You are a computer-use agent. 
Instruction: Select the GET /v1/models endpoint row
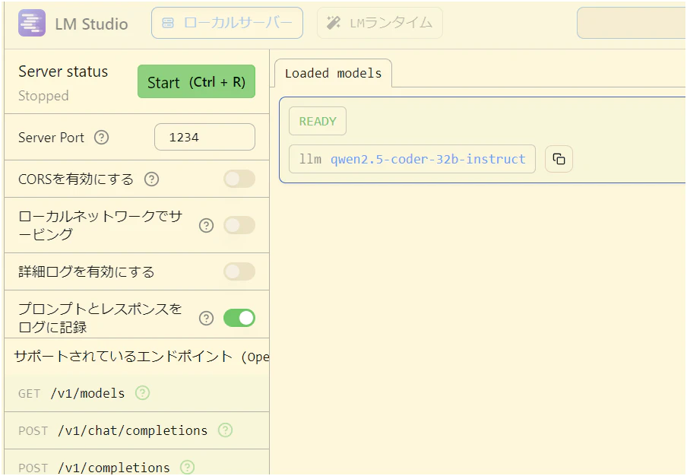point(137,393)
